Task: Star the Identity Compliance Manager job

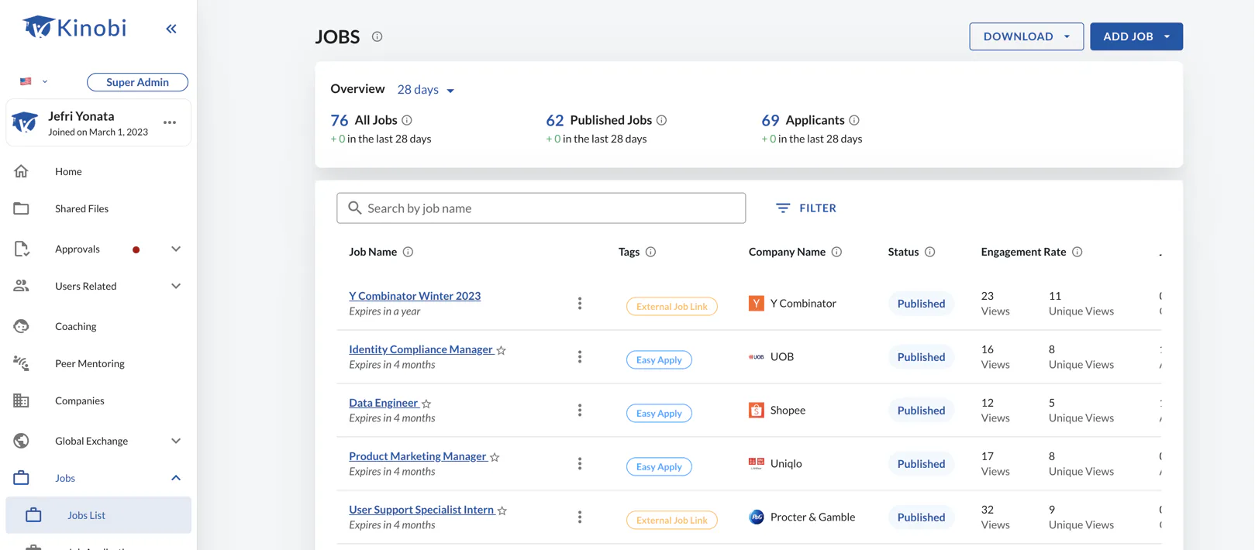Action: 502,350
